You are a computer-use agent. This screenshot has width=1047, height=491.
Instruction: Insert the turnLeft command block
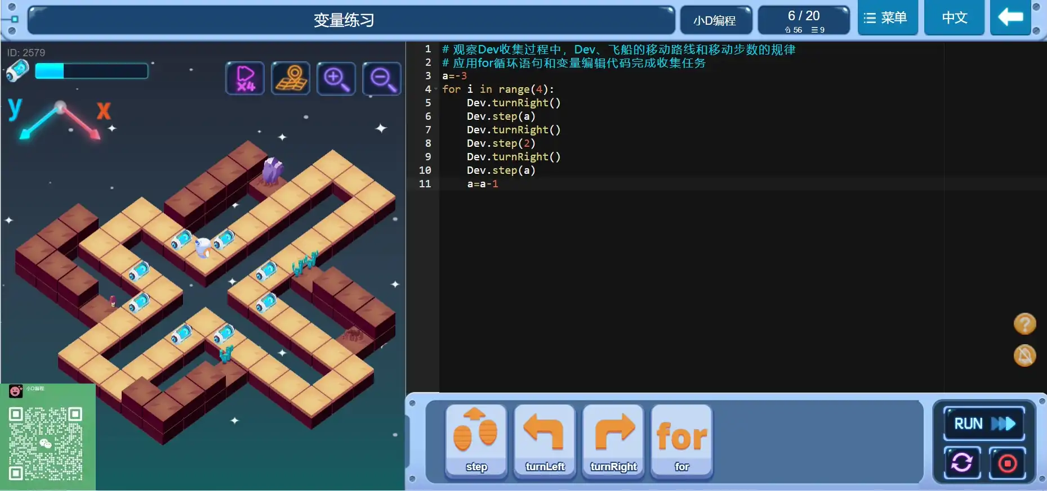545,441
